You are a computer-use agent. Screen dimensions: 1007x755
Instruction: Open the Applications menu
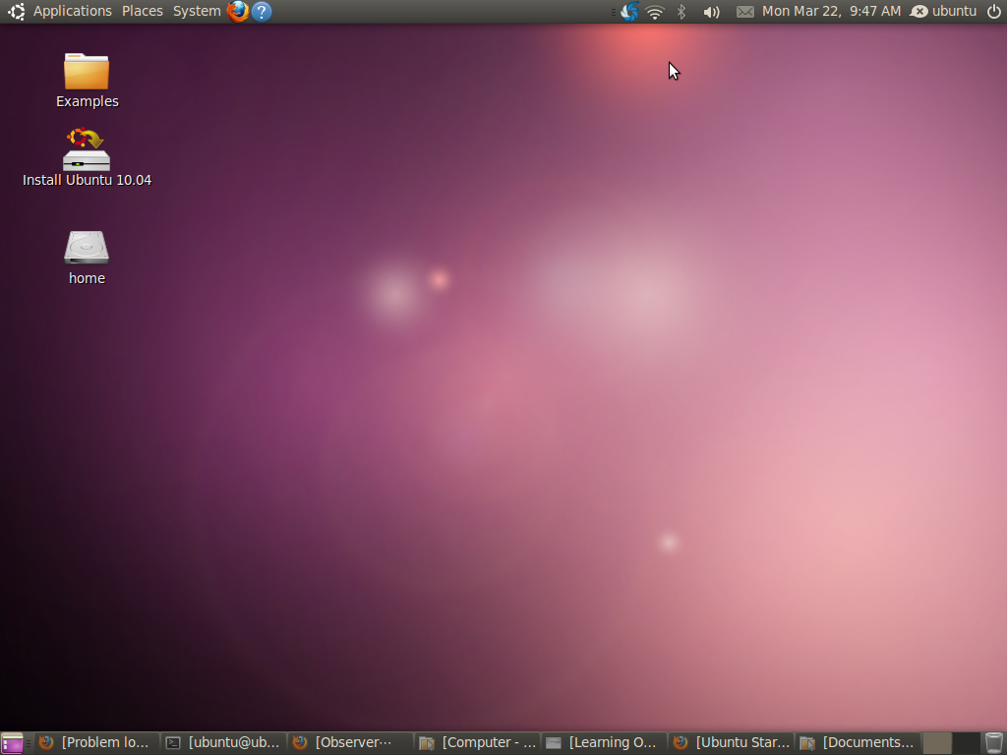click(73, 11)
